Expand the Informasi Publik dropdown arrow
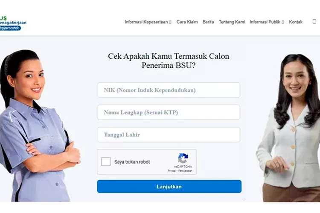This screenshot has width=320, height=213. pos(282,22)
